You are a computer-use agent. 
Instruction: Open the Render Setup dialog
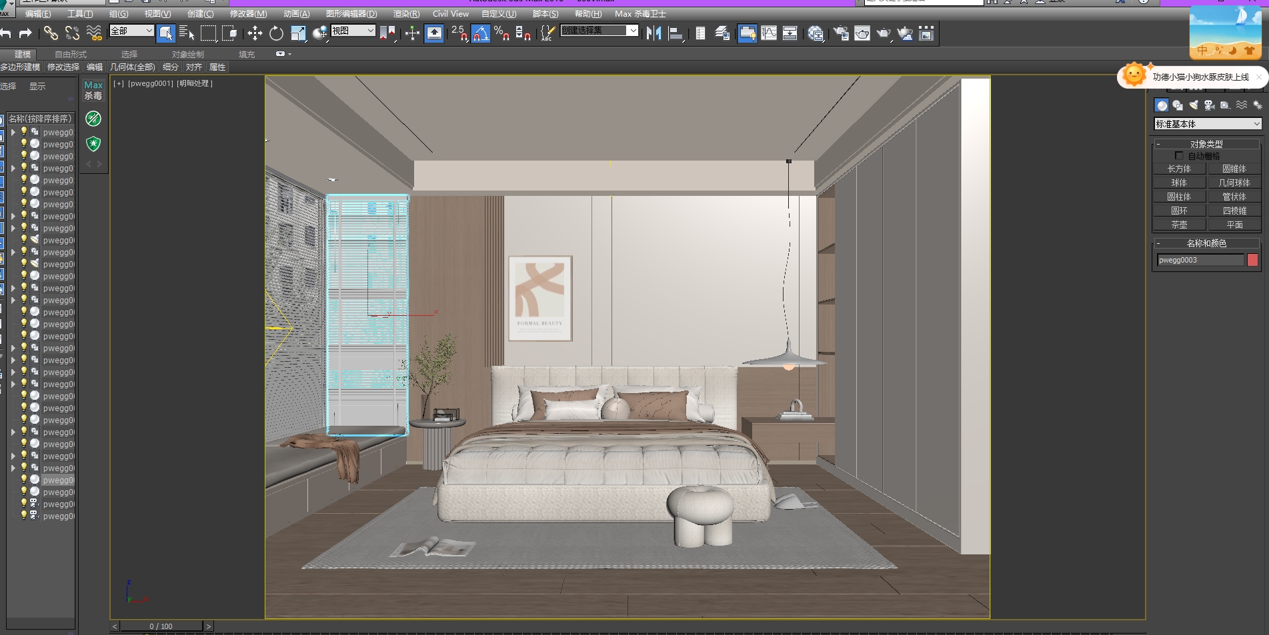841,33
